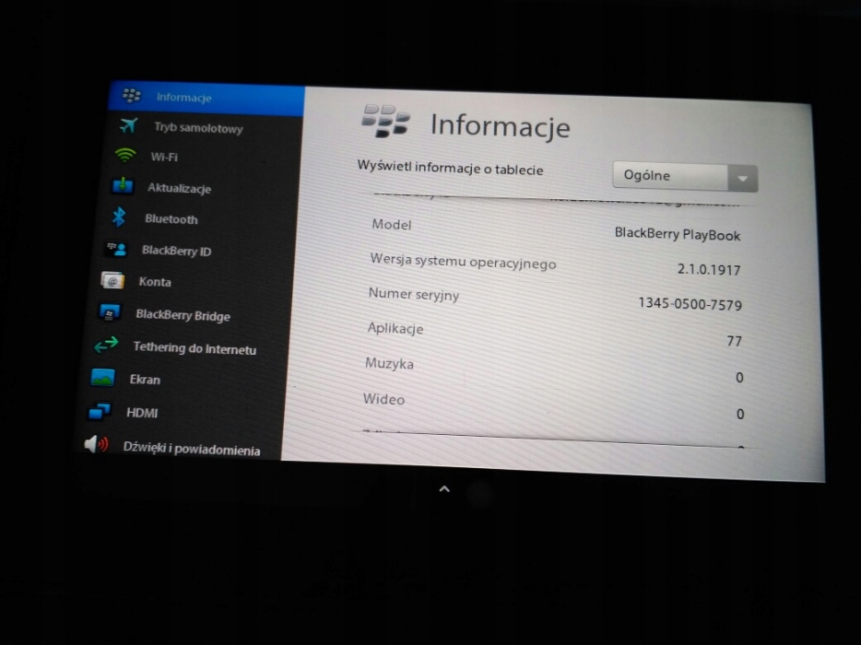Tap the Konta email card icon
This screenshot has width=861, height=645.
112,280
